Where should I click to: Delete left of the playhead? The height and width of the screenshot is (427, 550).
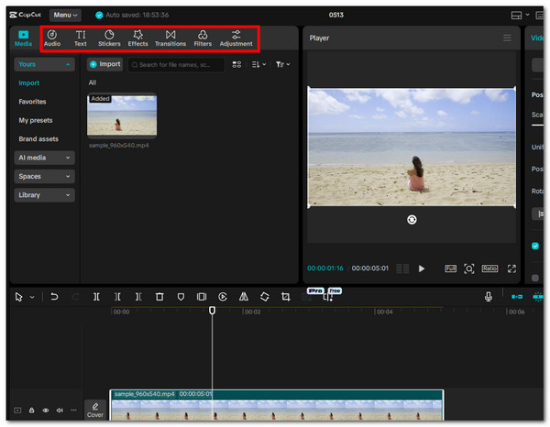click(x=117, y=297)
